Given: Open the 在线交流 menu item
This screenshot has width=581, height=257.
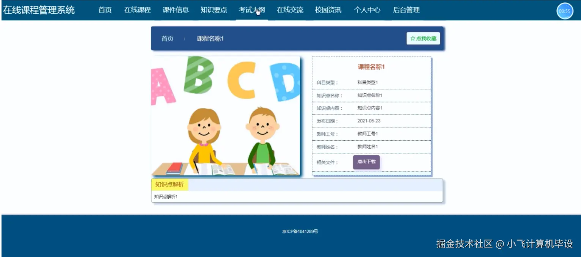Looking at the screenshot, I should point(290,10).
